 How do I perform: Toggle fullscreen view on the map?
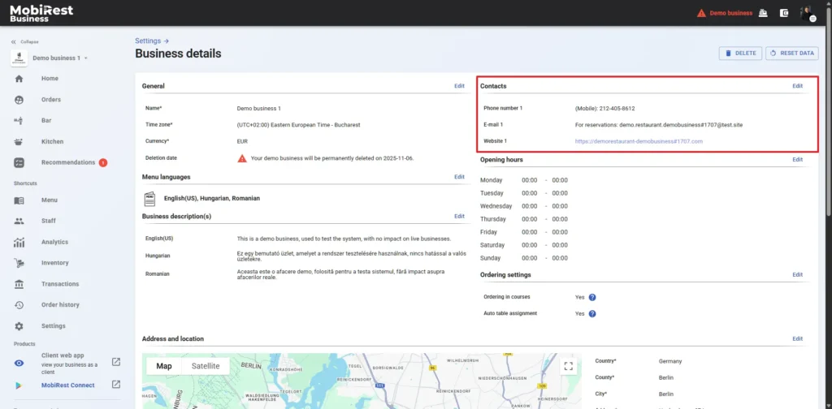[x=569, y=366]
